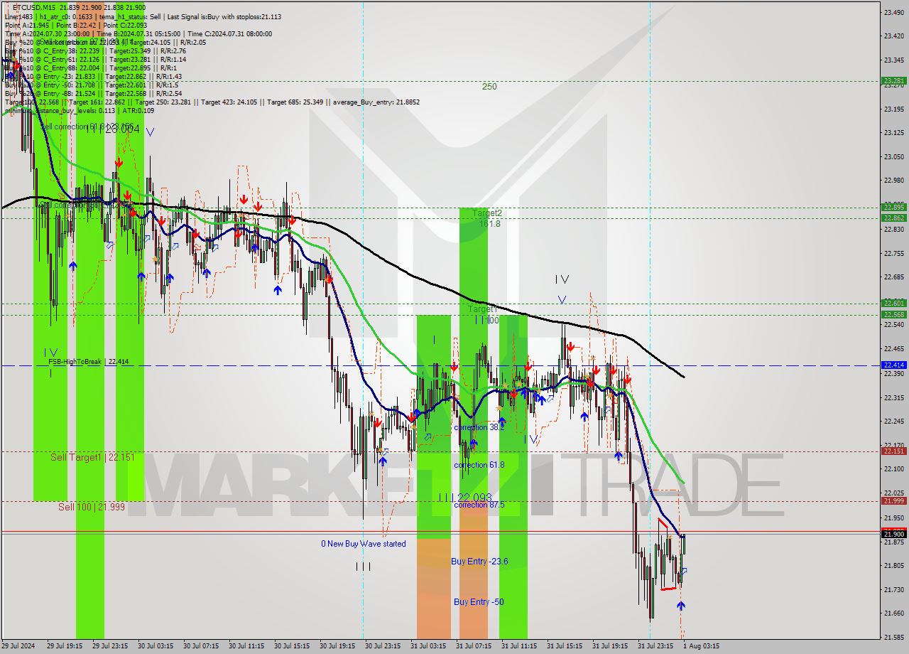The image size is (909, 654).
Task: Click the green 'Target1' chart label
Action: [483, 310]
